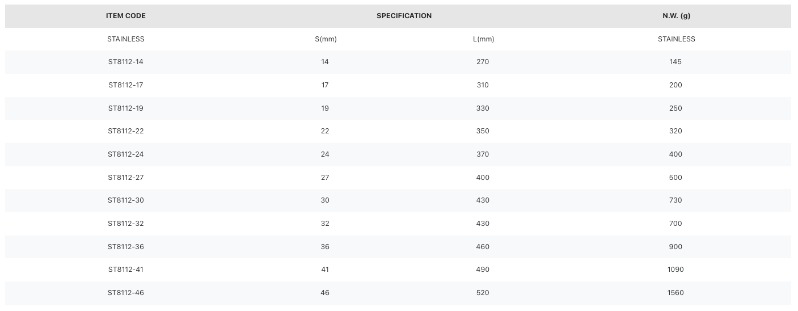
Task: Click the L(mm) subheader cell
Action: tap(483, 39)
